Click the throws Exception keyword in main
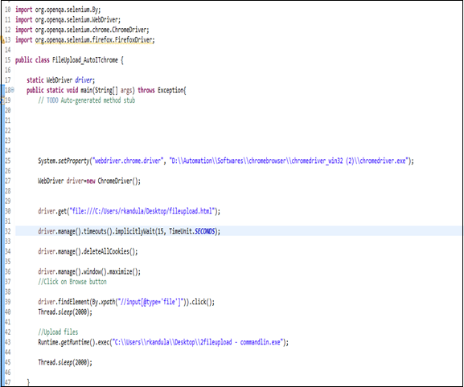 (161, 90)
